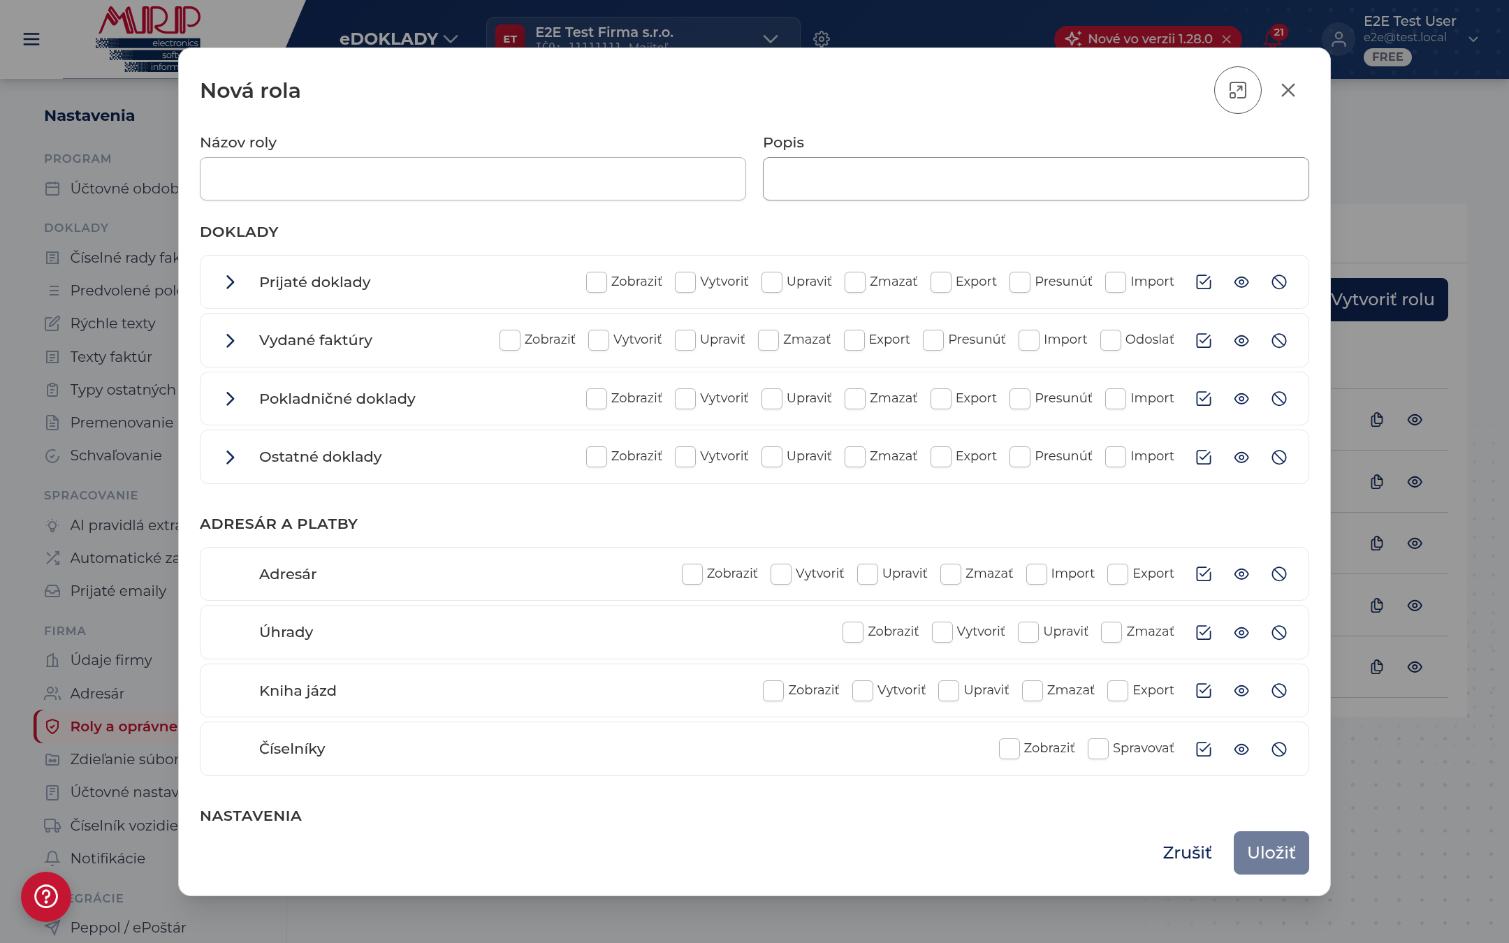Viewport: 1509px width, 943px height.
Task: Tick Export for Kniha jázd
Action: pyautogui.click(x=1117, y=691)
